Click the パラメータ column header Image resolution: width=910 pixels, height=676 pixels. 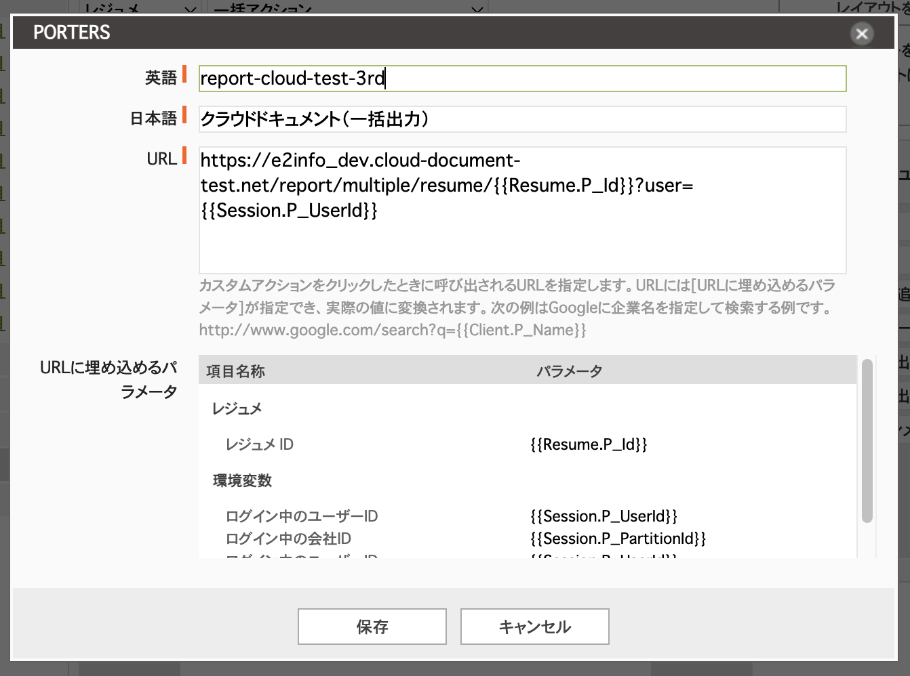[x=570, y=371]
